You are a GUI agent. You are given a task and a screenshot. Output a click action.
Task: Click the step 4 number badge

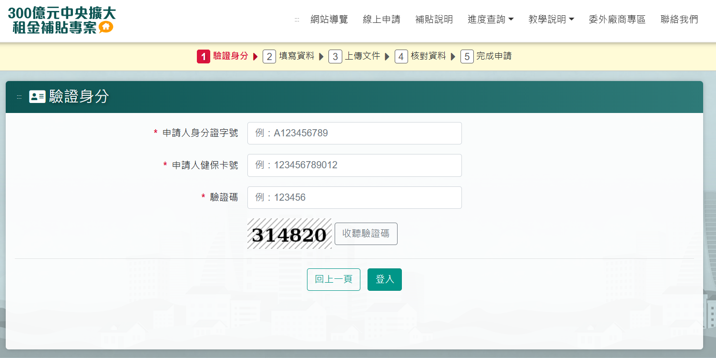[401, 57]
